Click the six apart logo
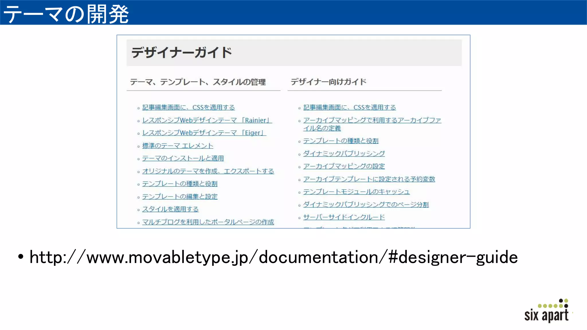 coord(547,311)
